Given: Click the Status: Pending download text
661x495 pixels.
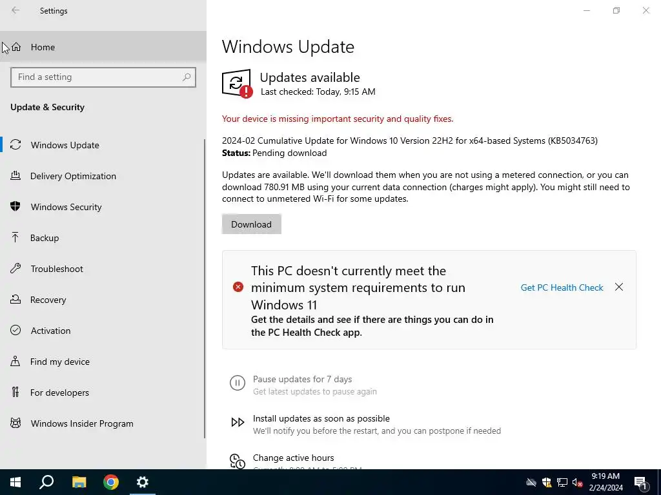Looking at the screenshot, I should click(x=274, y=153).
